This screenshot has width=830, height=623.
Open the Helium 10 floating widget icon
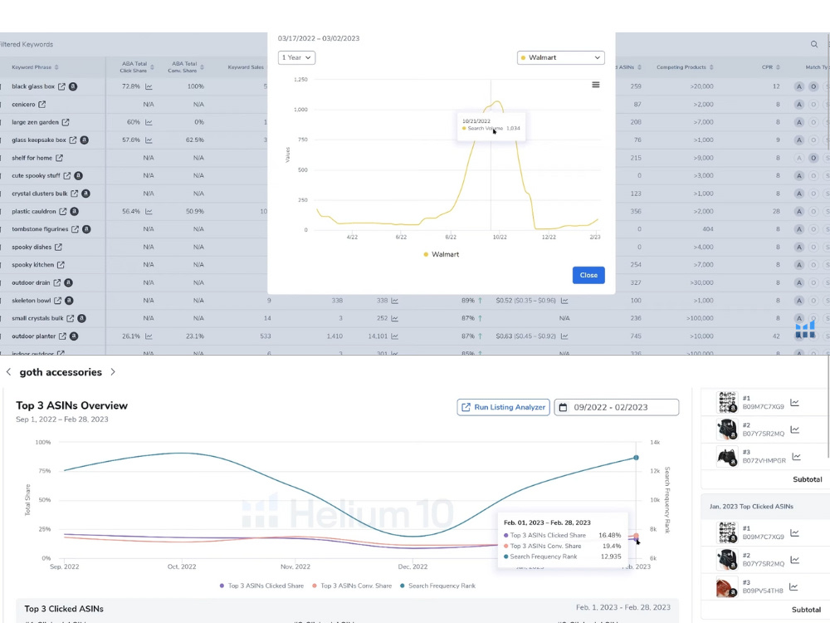pos(805,328)
